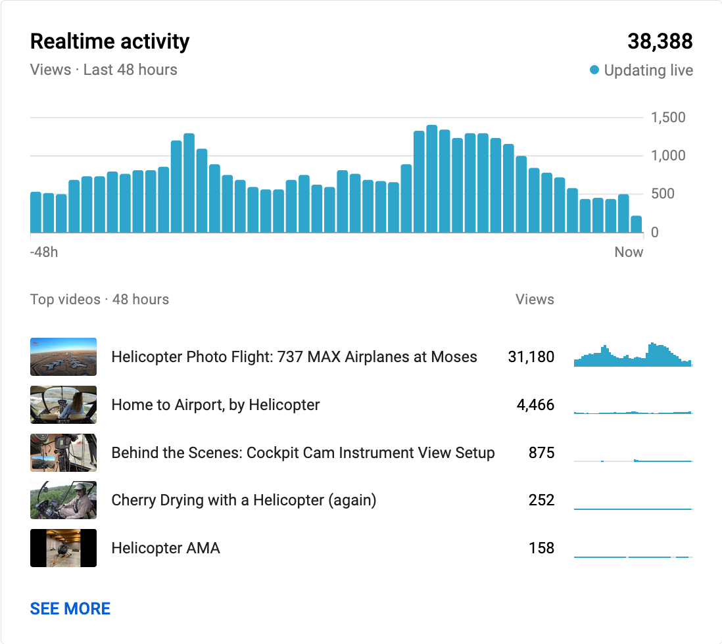Click the sparkline beside Home to Airport
Image resolution: width=722 pixels, height=644 pixels.
point(633,410)
